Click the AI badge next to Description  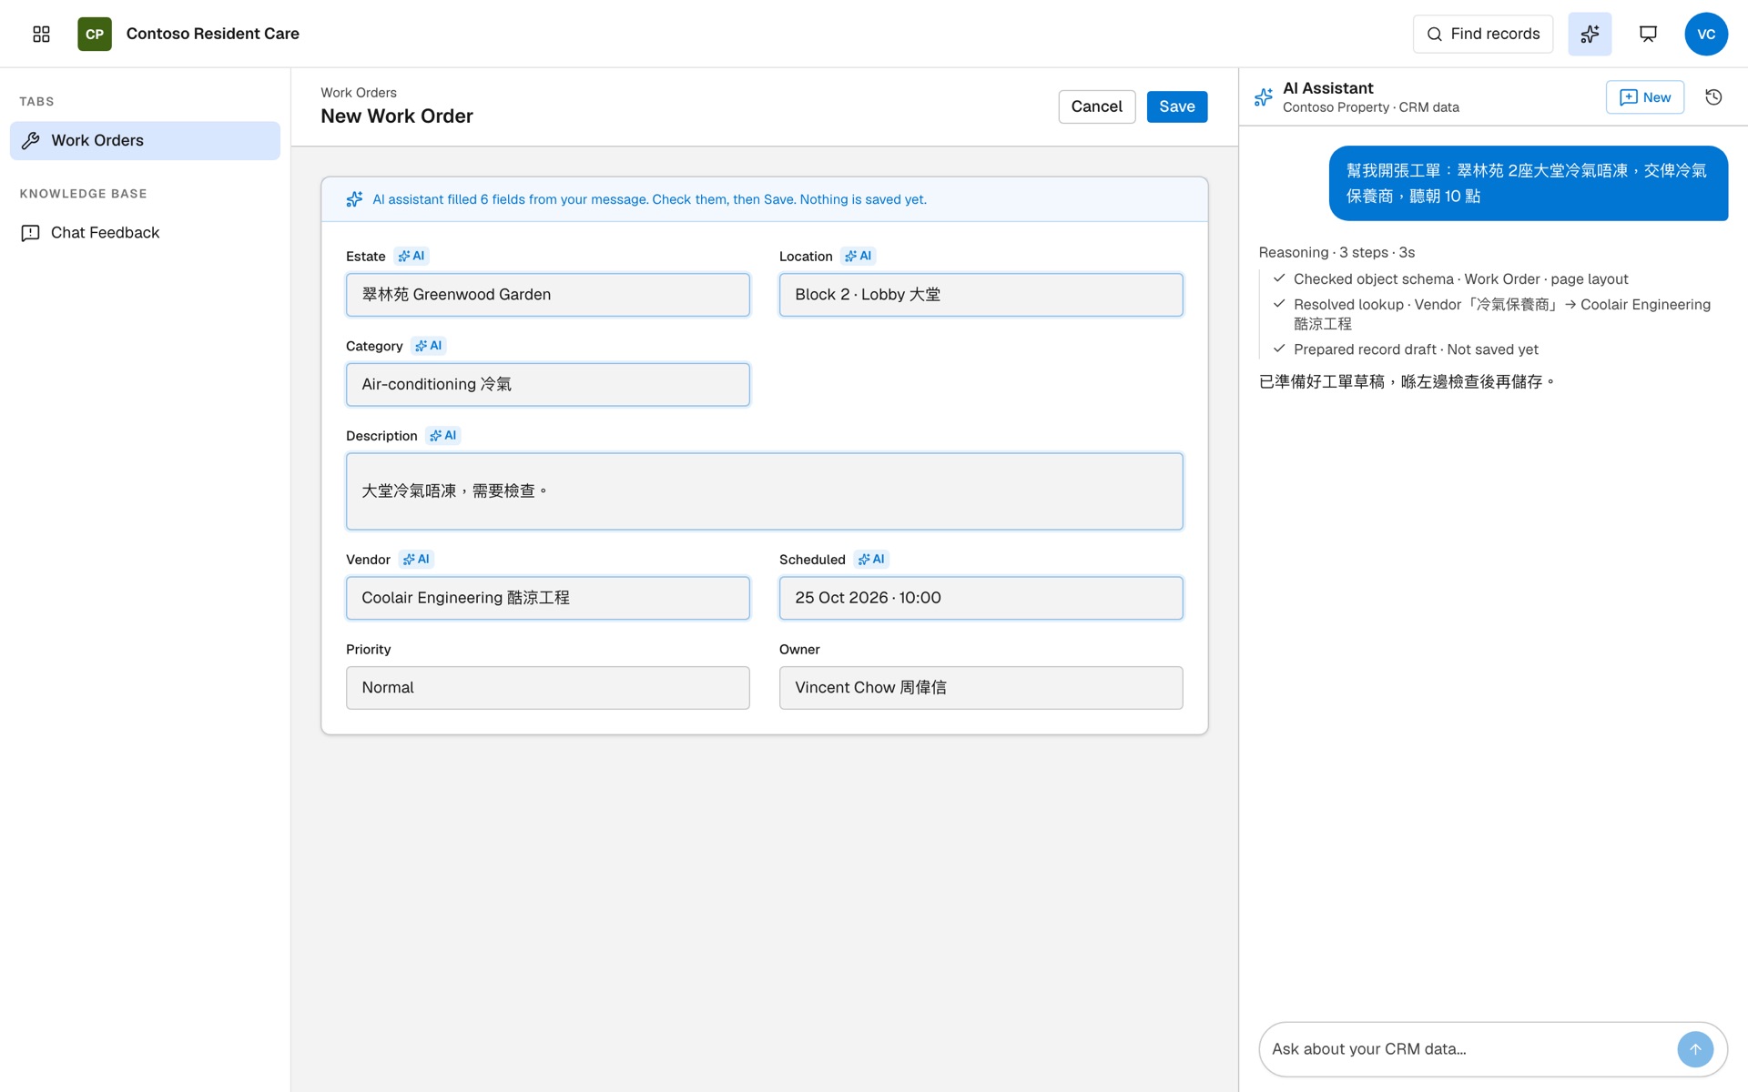point(443,436)
